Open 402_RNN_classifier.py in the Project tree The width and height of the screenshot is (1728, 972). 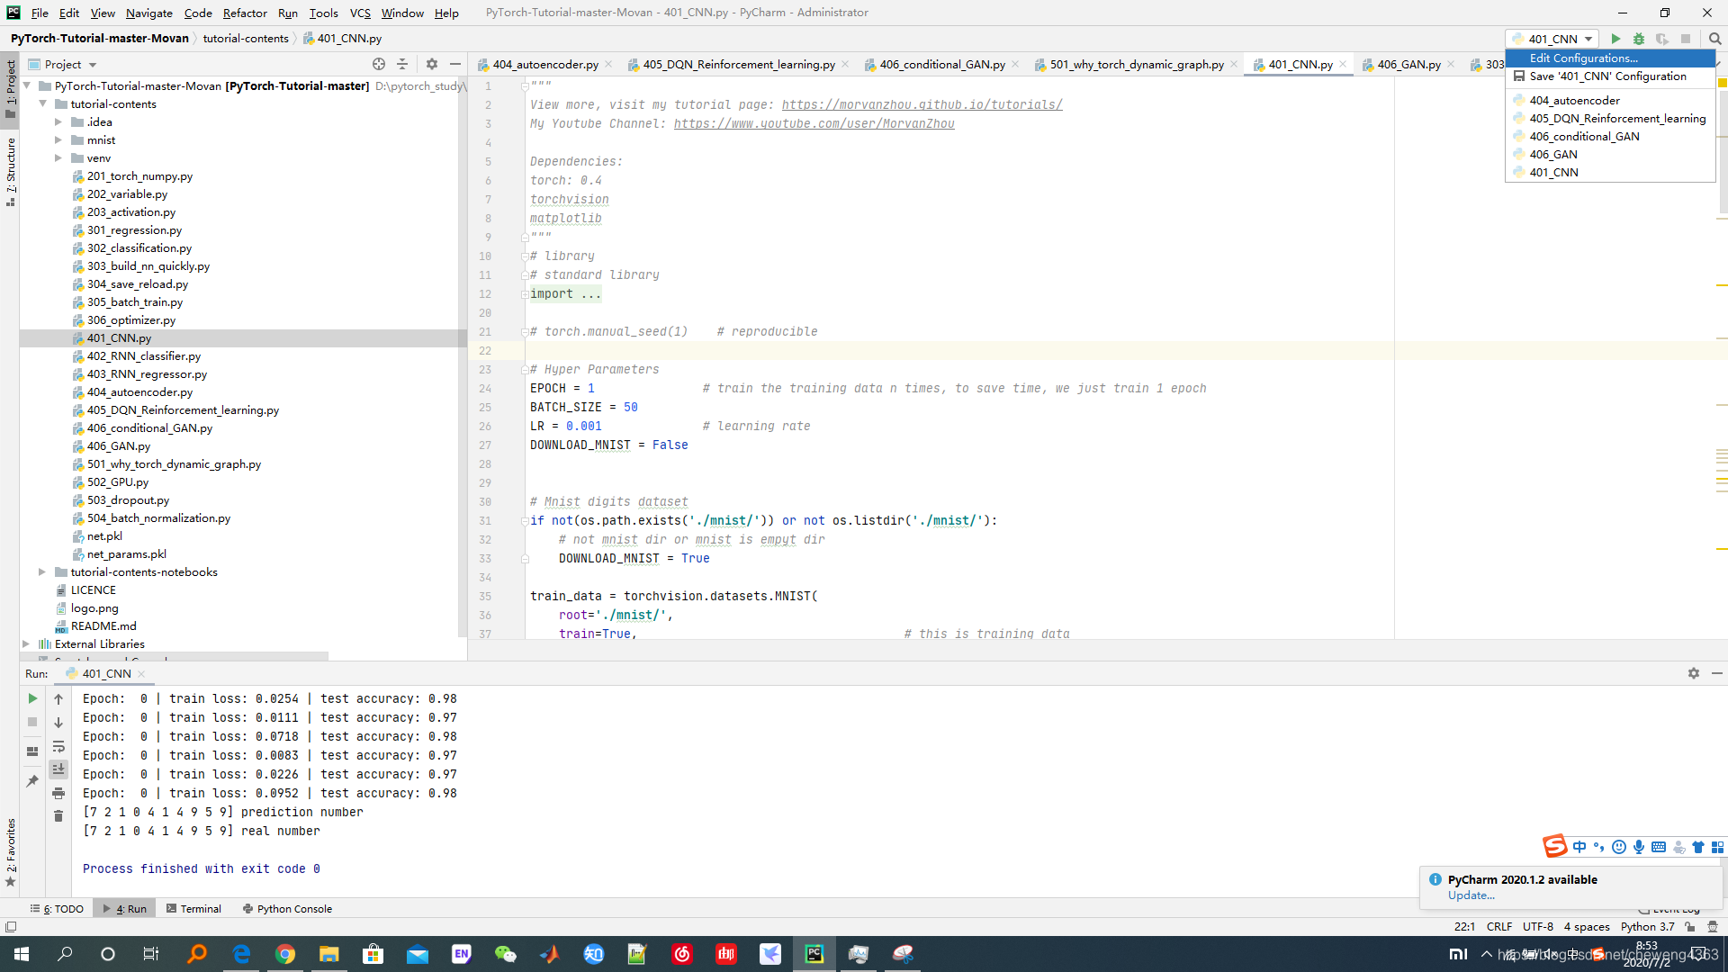point(143,355)
